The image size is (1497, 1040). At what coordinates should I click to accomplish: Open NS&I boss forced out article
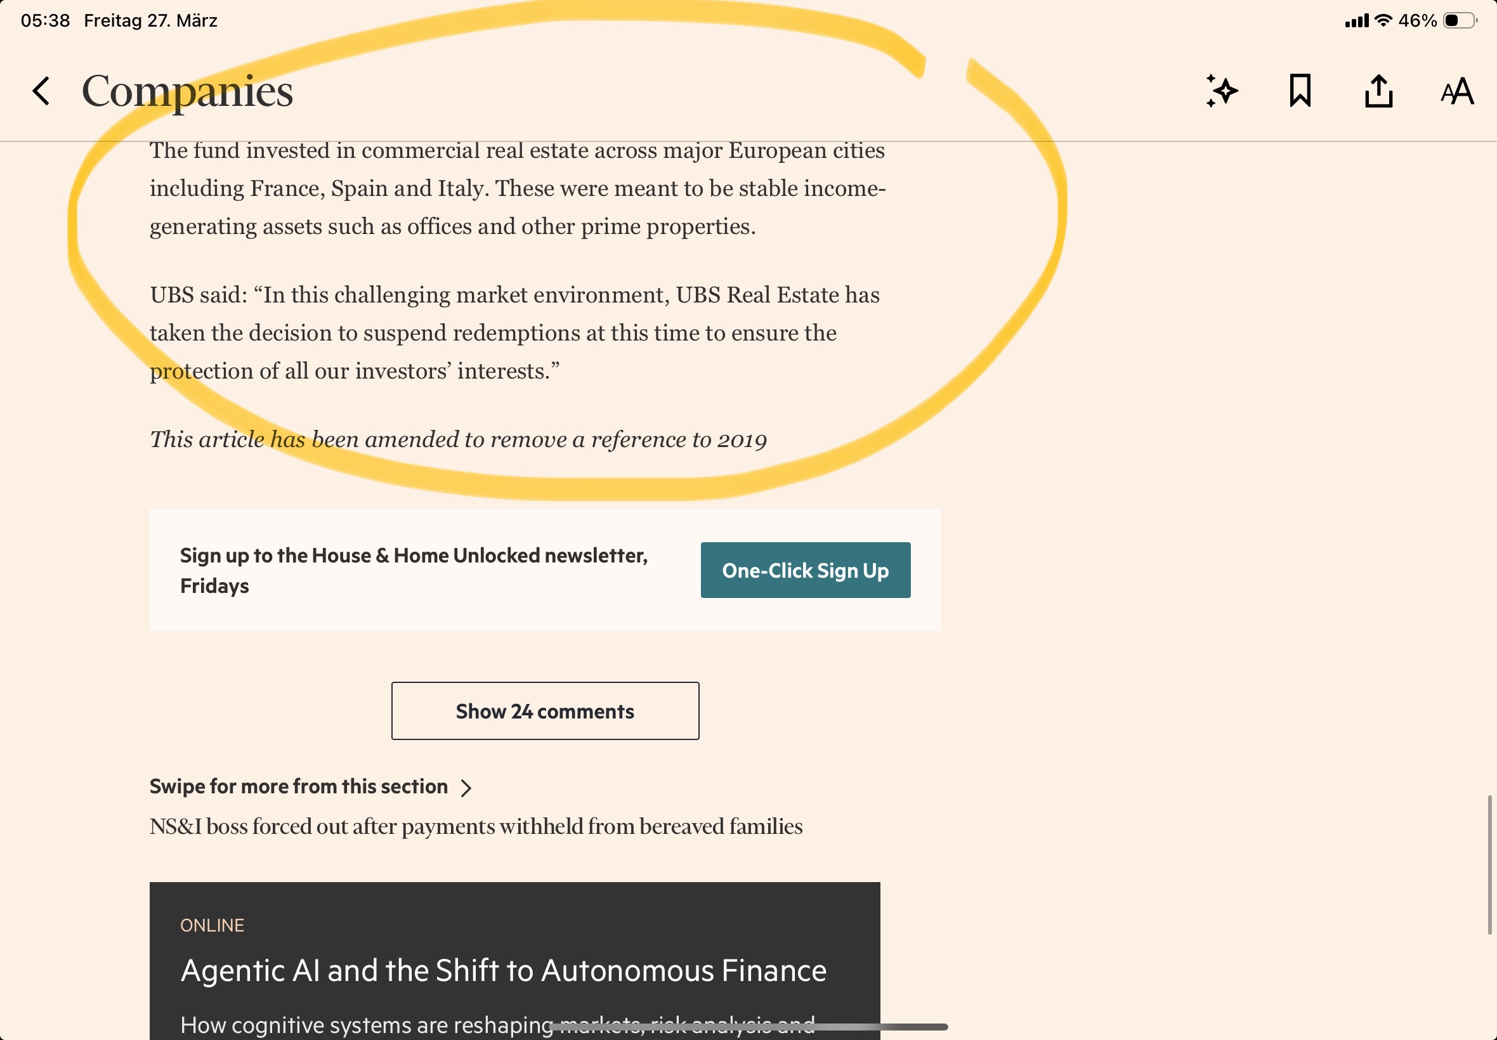[x=476, y=827]
